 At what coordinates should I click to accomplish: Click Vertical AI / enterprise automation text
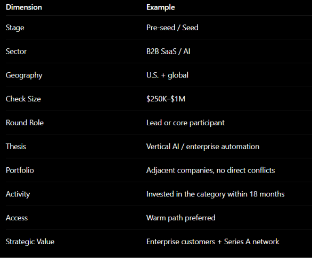tap(203, 147)
